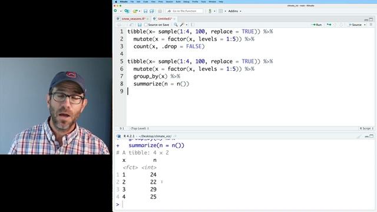Click the Open File folder icon
The image size is (377, 212).
[135, 11]
